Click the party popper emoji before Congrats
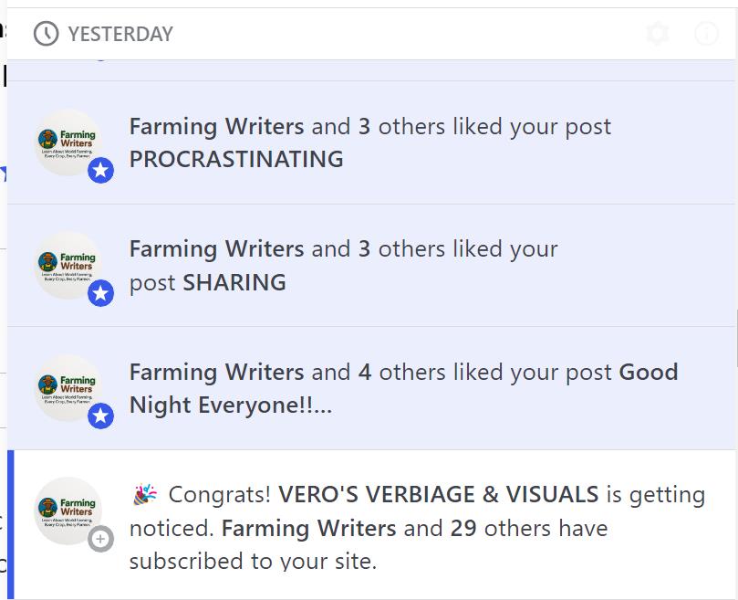738x600 pixels. (x=145, y=494)
